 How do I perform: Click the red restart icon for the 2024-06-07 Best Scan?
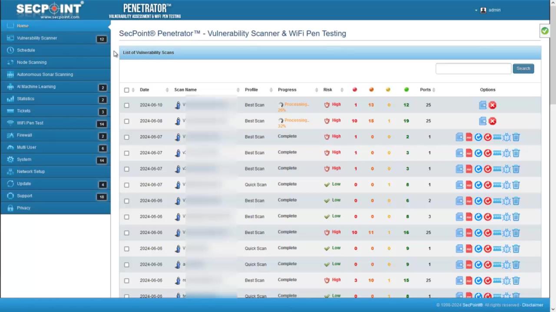click(487, 137)
